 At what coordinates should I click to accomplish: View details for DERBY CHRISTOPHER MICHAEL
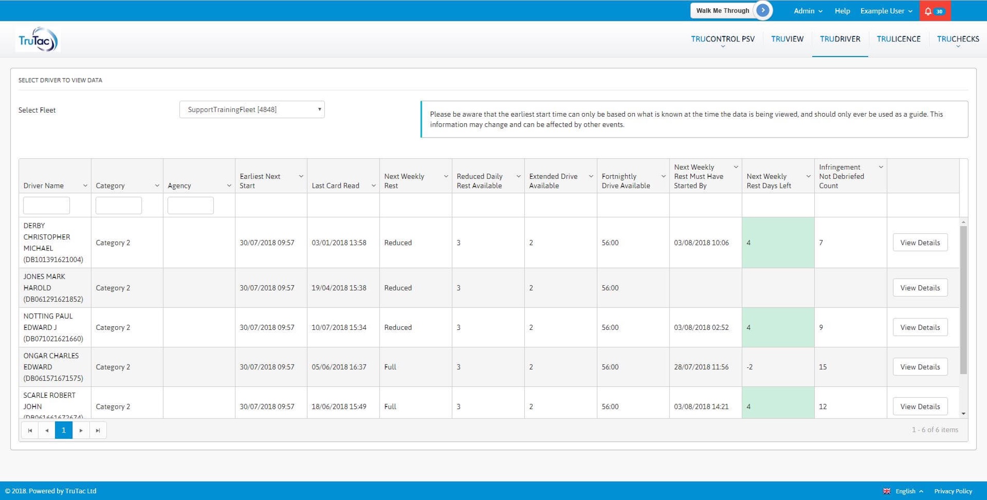click(x=920, y=242)
